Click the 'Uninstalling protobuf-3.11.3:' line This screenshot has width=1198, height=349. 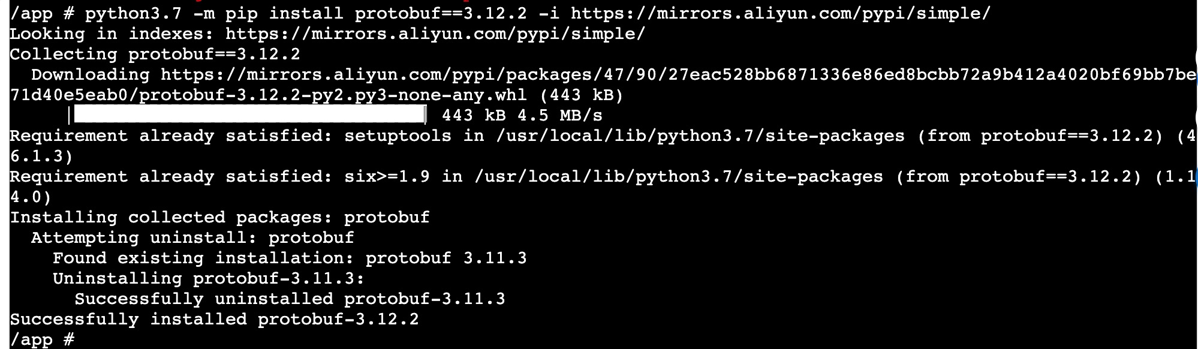point(209,278)
